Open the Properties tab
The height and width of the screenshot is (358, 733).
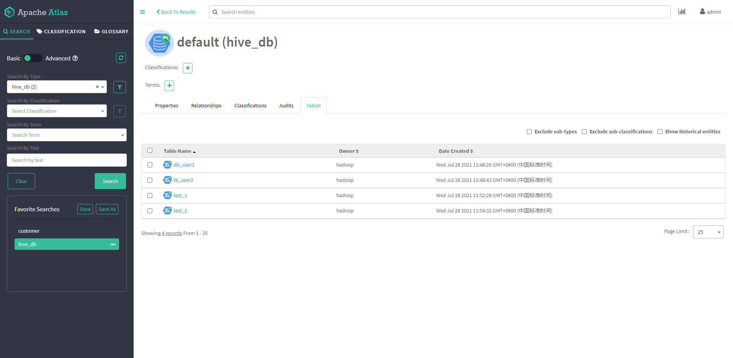pos(166,105)
